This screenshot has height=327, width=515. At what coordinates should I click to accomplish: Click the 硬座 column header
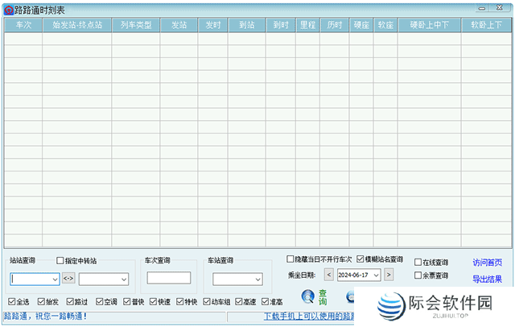pyautogui.click(x=361, y=25)
